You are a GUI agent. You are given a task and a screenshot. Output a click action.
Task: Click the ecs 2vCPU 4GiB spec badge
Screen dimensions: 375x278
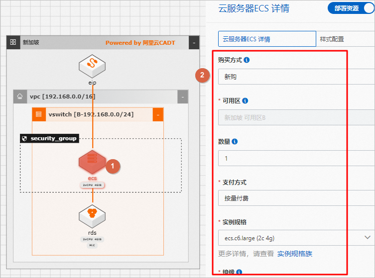[x=92, y=185]
